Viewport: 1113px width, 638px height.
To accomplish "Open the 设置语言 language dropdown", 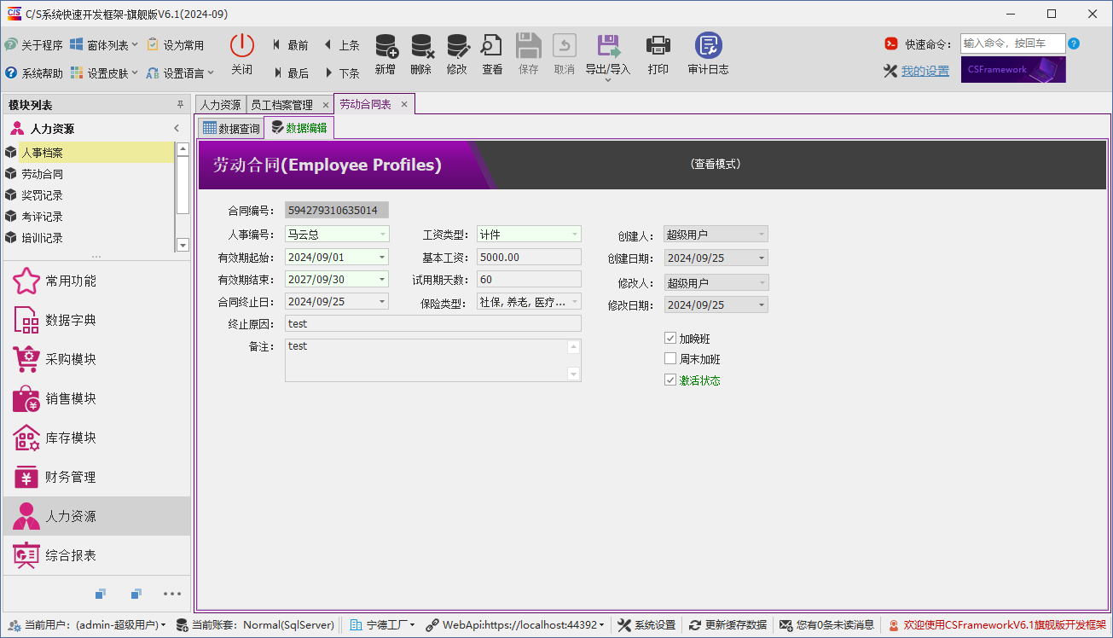I will pos(180,73).
